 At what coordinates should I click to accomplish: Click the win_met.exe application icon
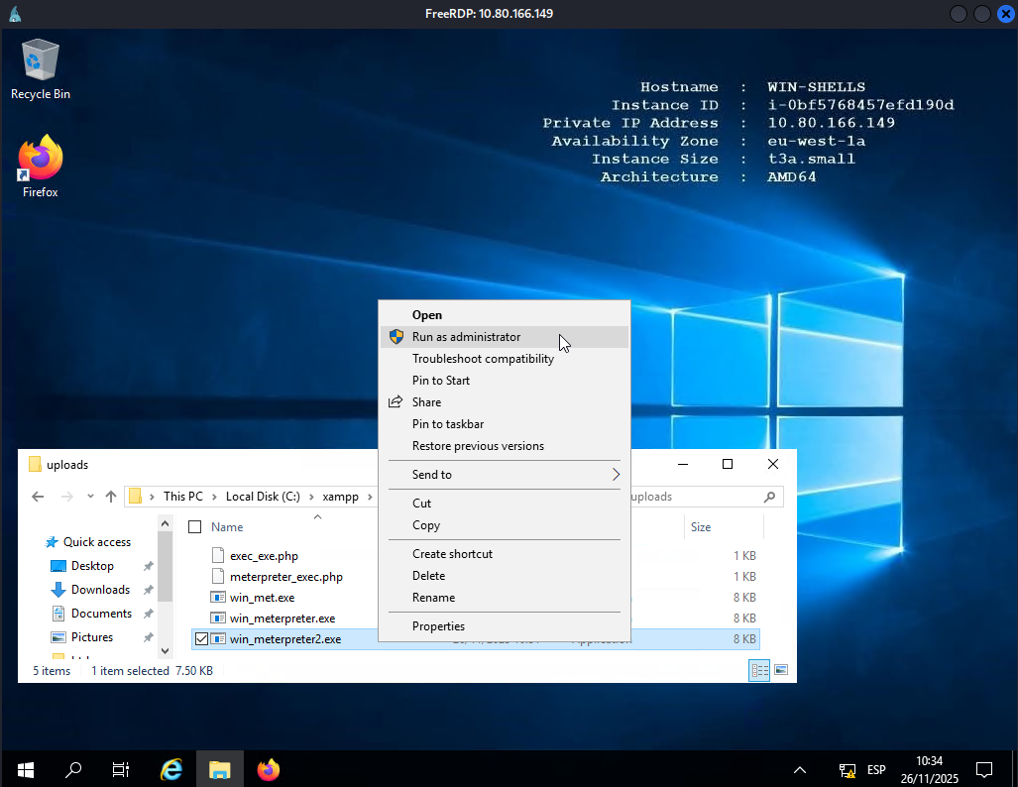(x=218, y=598)
